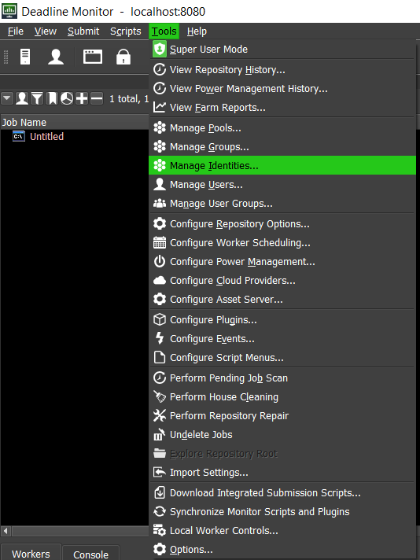The width and height of the screenshot is (420, 560).
Task: Click the Configure Script Menus page icon
Action: coord(160,358)
